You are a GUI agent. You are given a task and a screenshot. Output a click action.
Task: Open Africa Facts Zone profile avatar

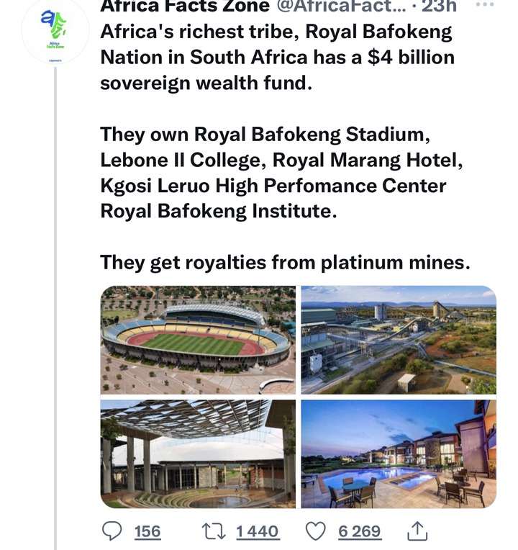(55, 32)
